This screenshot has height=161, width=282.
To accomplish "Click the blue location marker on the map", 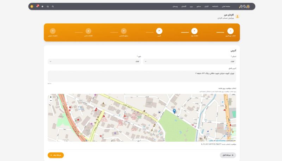I will [174, 111].
